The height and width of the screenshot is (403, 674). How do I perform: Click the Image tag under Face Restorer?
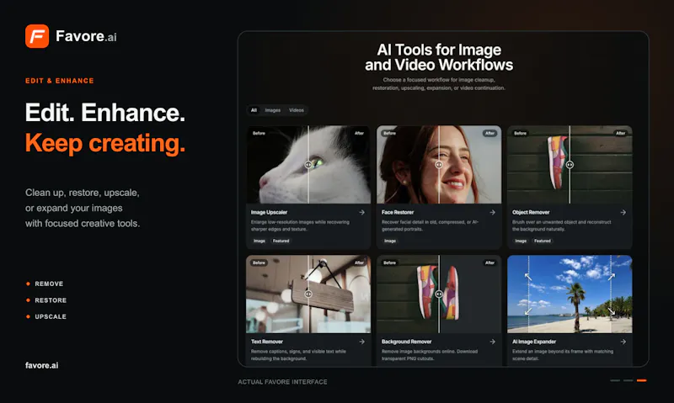tap(390, 241)
